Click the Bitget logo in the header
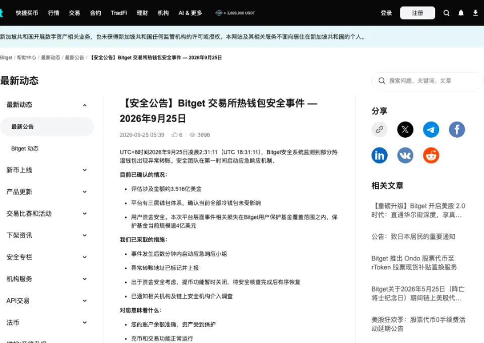The image size is (484, 343). pos(1,13)
